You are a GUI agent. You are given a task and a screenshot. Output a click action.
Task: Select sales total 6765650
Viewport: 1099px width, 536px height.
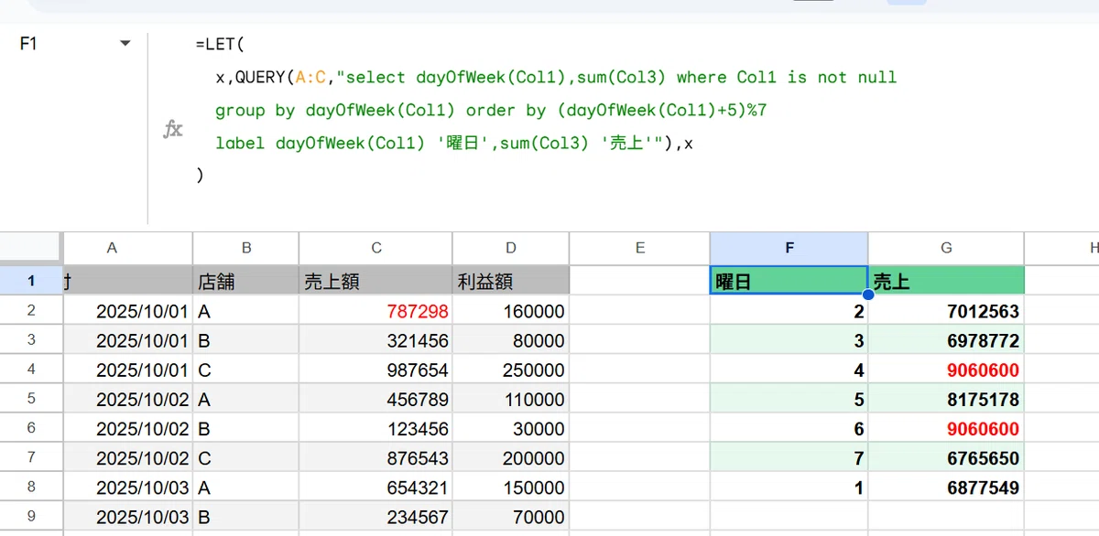946,457
